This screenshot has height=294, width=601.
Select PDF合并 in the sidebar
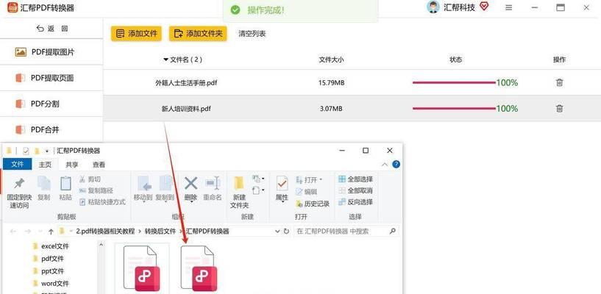[51, 130]
